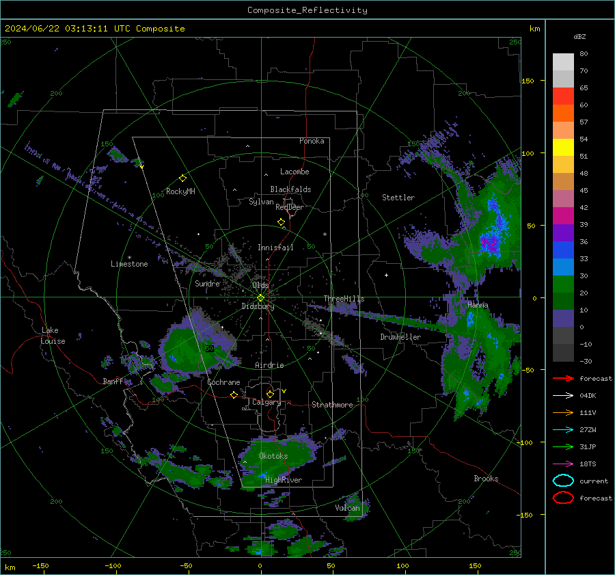Viewport: 615px width, 575px height.
Task: Click the 18TS legend label
Action: coord(588,464)
